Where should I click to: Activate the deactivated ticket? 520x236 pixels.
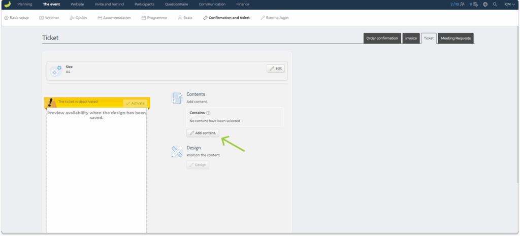[135, 103]
